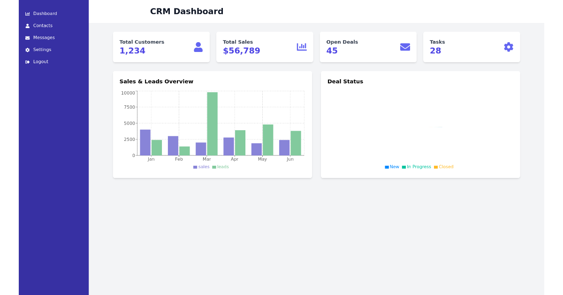Toggle the In Progress legend entry
Viewport: 563px width, 295px height.
point(418,167)
